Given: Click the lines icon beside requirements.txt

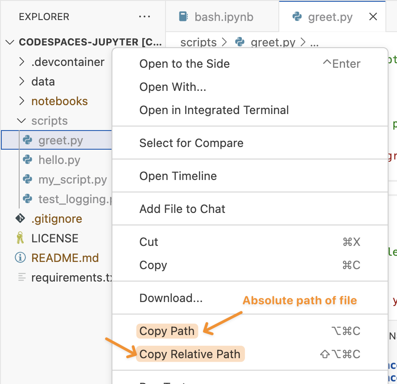Looking at the screenshot, I should pyautogui.click(x=21, y=278).
